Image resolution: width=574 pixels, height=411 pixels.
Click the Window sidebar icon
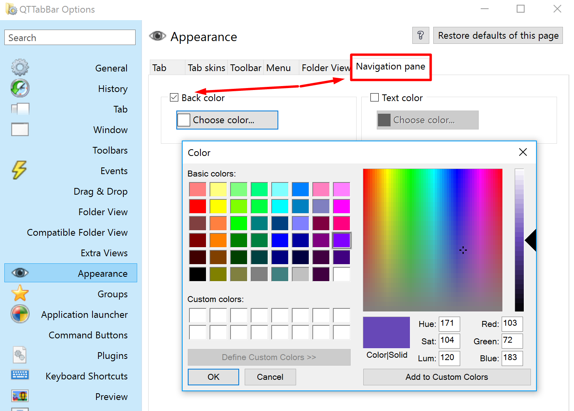coord(20,129)
